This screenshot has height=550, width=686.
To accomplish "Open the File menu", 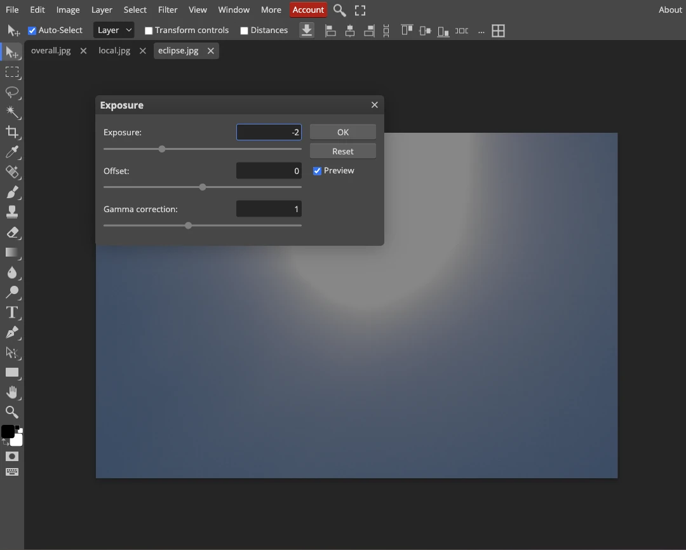I will click(x=12, y=10).
